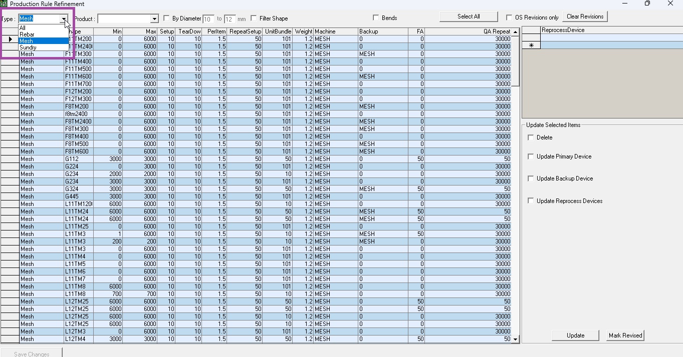This screenshot has height=357, width=683.
Task: Click the QA Repeat column header
Action: pos(468,31)
